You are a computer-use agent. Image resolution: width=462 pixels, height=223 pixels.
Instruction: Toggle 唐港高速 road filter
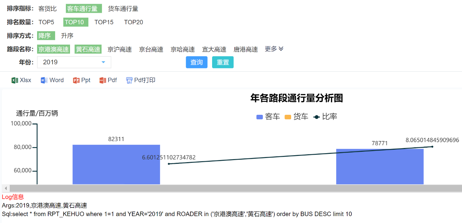(x=246, y=49)
